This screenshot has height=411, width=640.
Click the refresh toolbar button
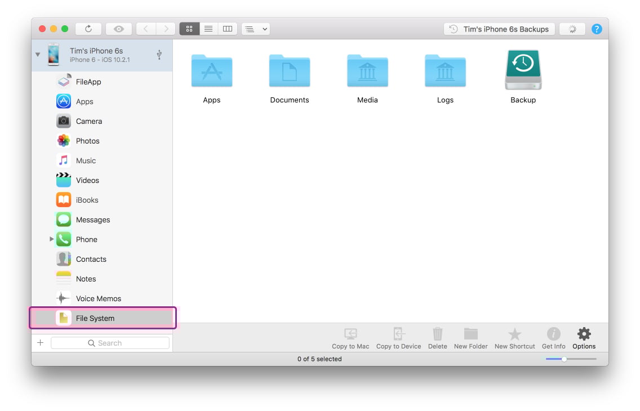[88, 29]
